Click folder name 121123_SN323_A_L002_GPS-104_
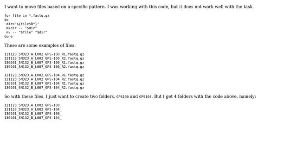 click(33, 109)
